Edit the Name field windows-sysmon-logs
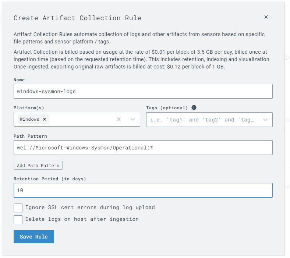290x258 pixels. tap(143, 91)
